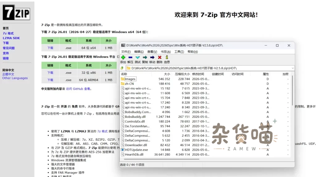Click the blue Extract (解压) minus icon
Screen dimensions: 316x177
click(131, 57)
